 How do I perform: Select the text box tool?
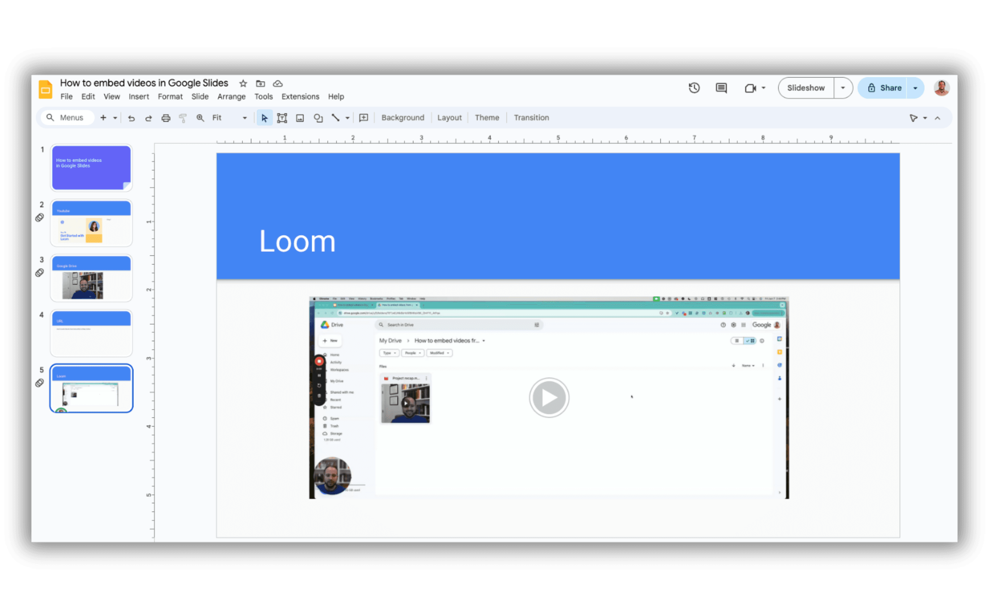pyautogui.click(x=282, y=118)
